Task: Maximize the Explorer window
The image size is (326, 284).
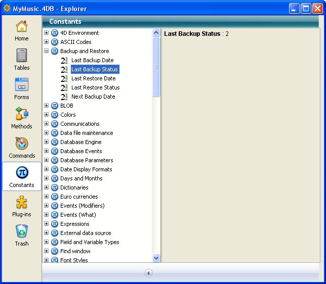Action: pos(306,9)
